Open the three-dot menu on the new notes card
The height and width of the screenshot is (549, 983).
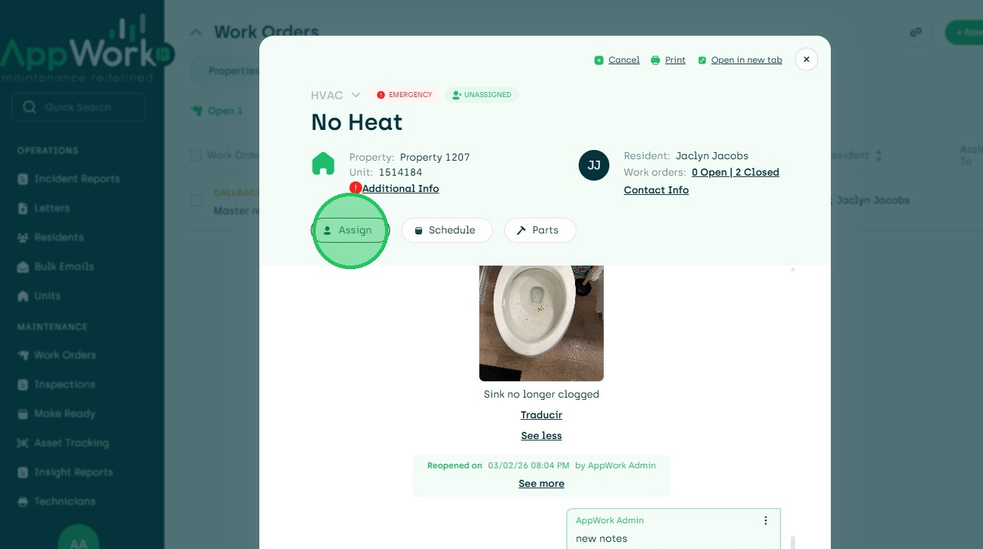pyautogui.click(x=766, y=520)
